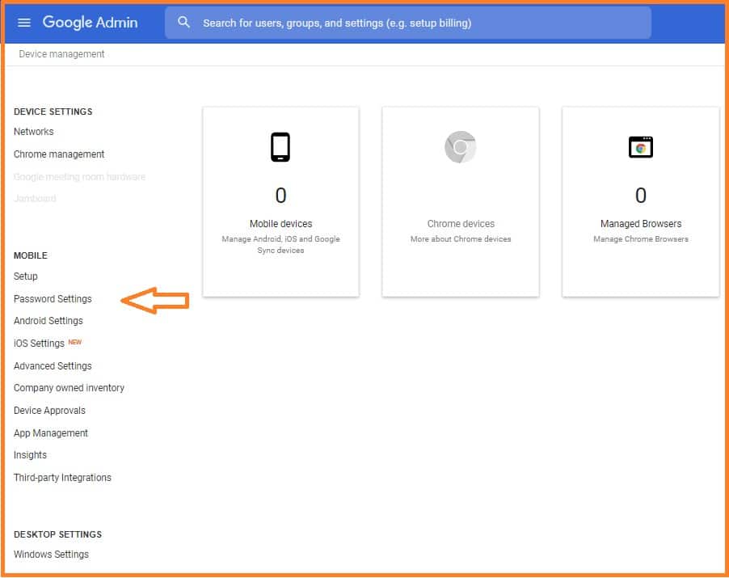Image resolution: width=729 pixels, height=578 pixels.
Task: Open the Networks settings link
Action: click(34, 132)
